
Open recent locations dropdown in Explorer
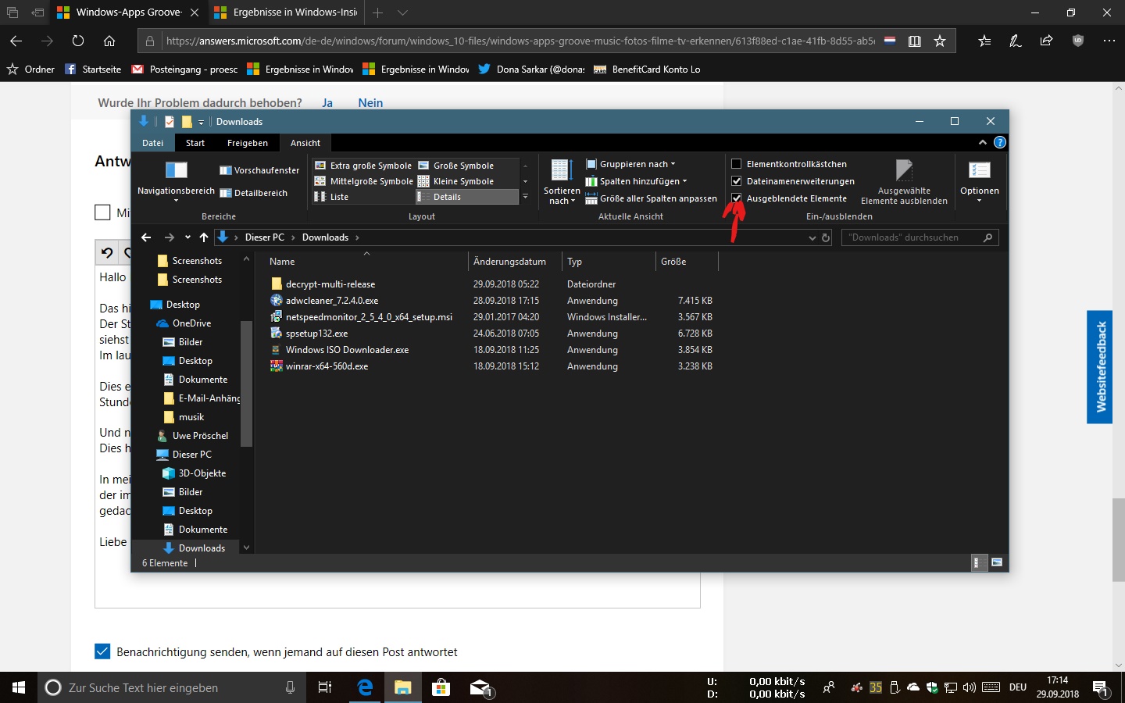187,237
